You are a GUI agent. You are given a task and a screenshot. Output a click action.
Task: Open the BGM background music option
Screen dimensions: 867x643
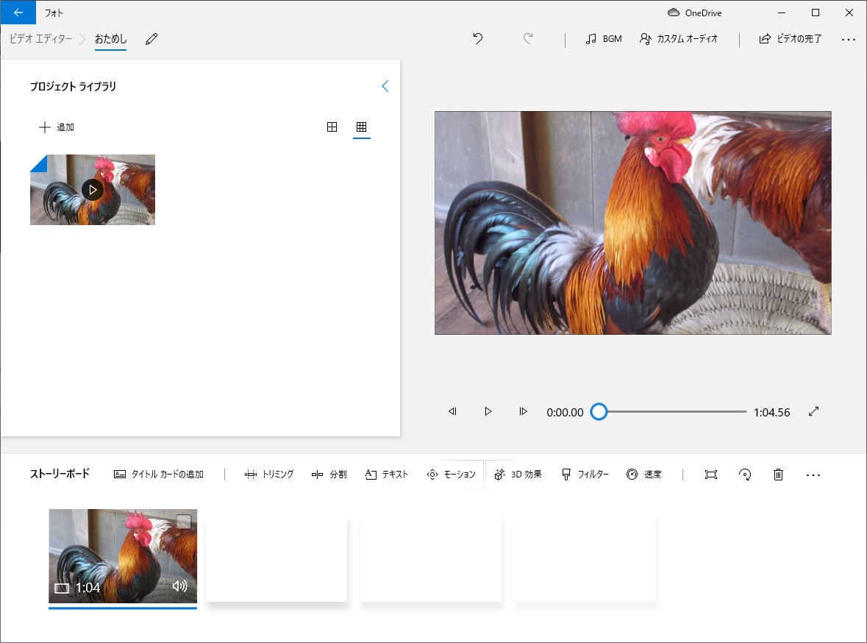pyautogui.click(x=604, y=39)
